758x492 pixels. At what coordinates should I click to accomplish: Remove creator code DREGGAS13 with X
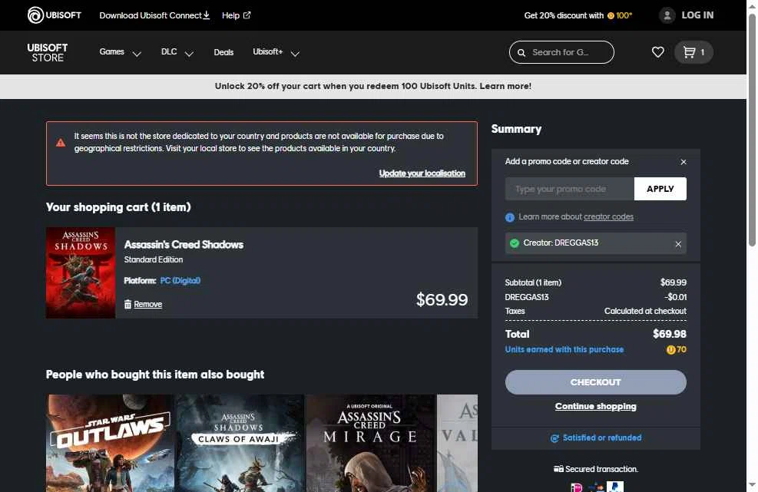pyautogui.click(x=678, y=244)
